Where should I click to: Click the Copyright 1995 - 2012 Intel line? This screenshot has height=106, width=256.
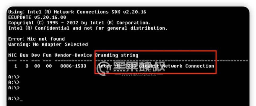(x=80, y=23)
